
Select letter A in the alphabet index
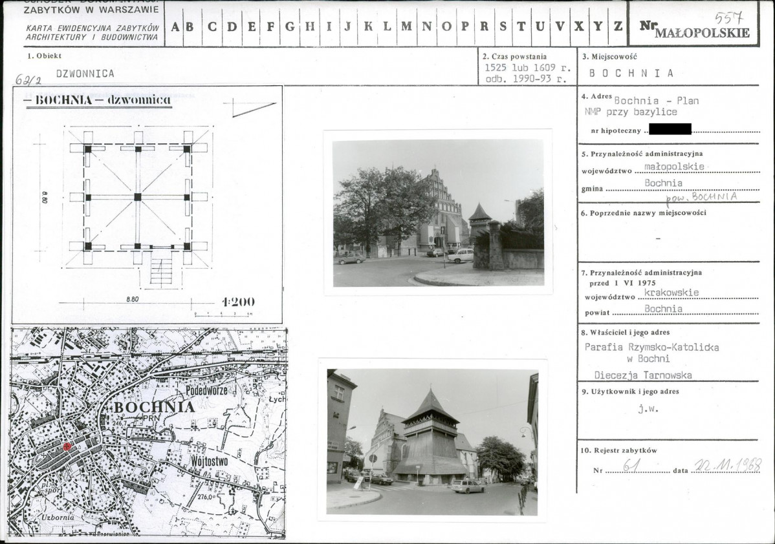pos(174,26)
